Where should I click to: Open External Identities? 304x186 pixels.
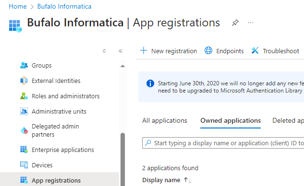coord(56,81)
